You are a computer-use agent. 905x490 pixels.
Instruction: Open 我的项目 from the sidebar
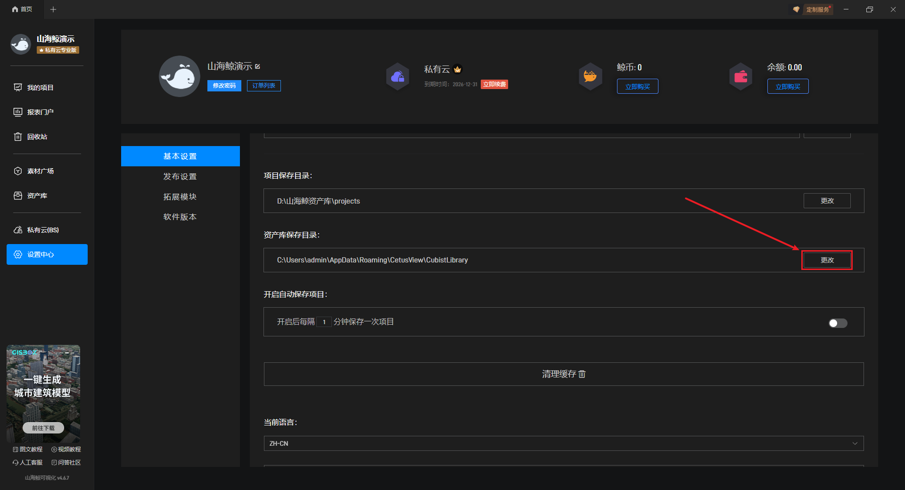[40, 88]
